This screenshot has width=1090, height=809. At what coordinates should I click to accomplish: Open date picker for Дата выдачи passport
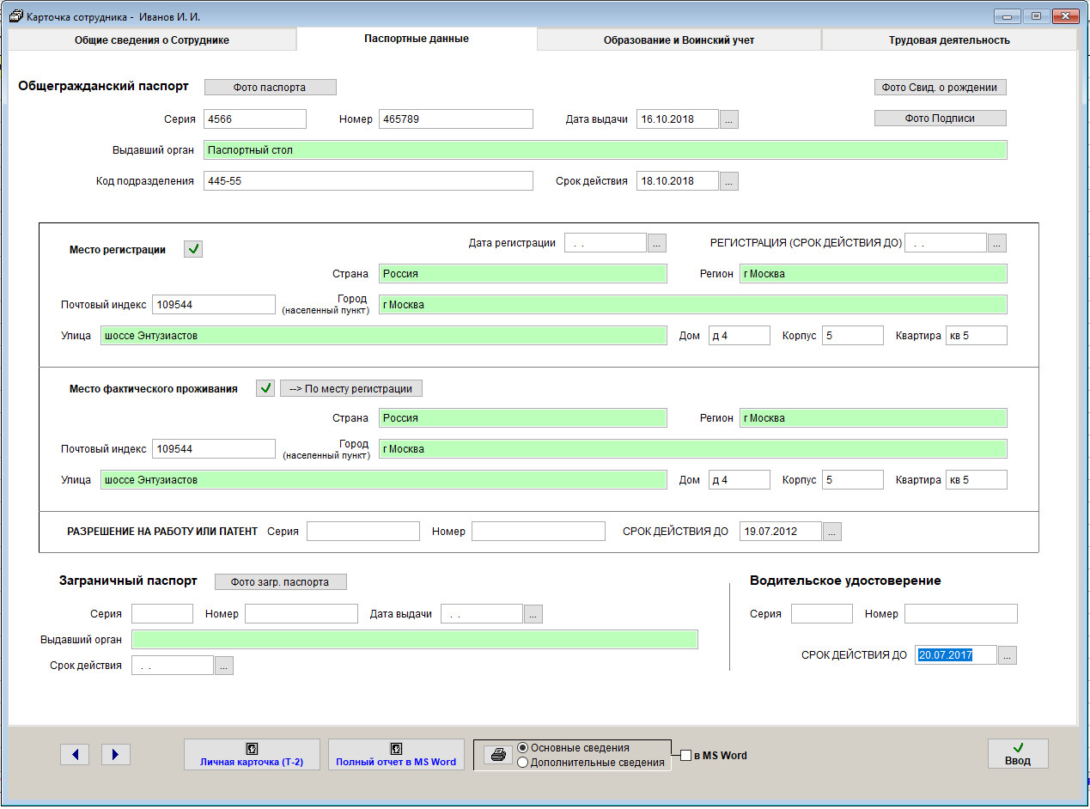click(728, 119)
